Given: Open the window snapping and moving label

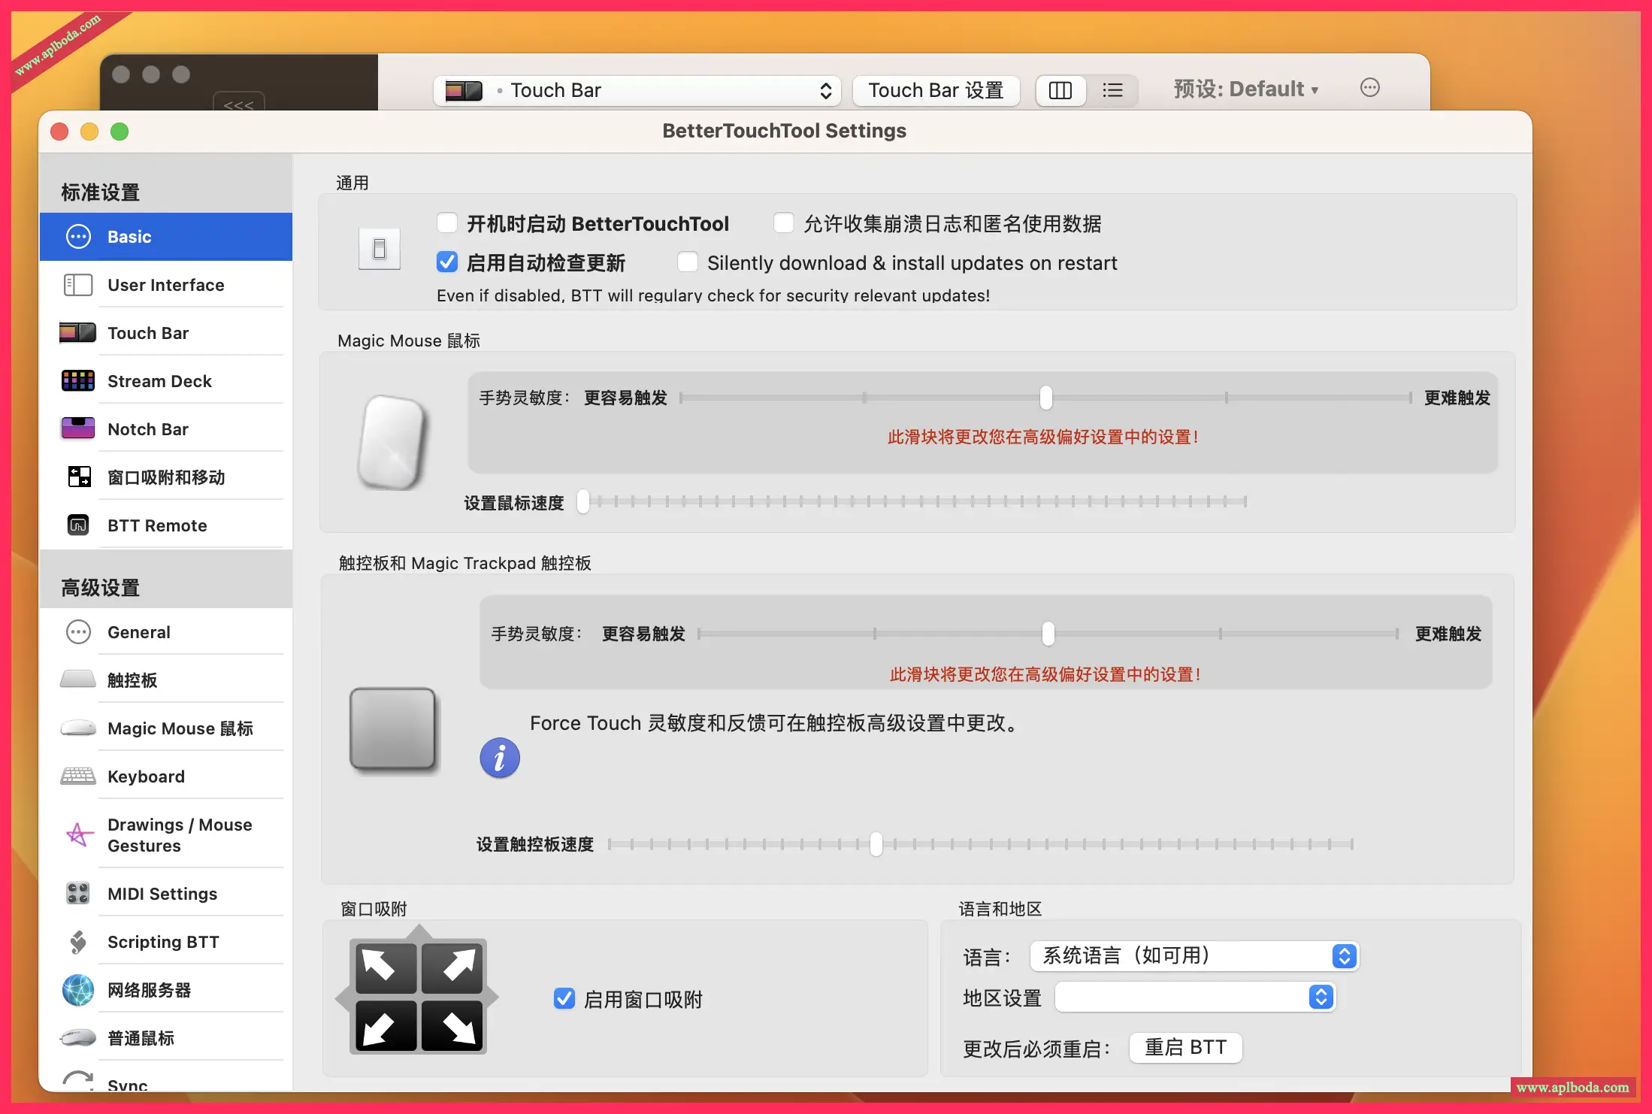Looking at the screenshot, I should tap(166, 477).
